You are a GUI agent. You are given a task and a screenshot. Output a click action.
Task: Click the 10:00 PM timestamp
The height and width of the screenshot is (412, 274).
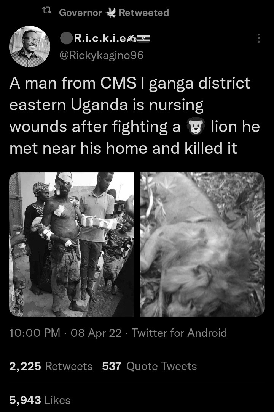coord(35,333)
